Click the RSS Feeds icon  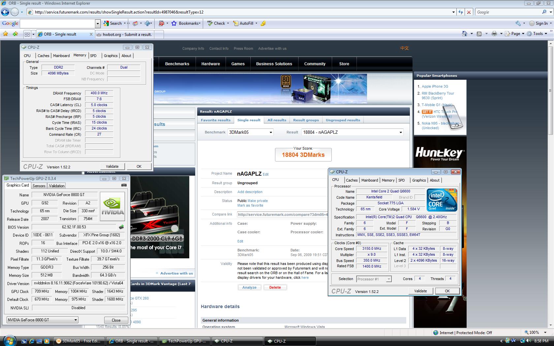pos(479,34)
